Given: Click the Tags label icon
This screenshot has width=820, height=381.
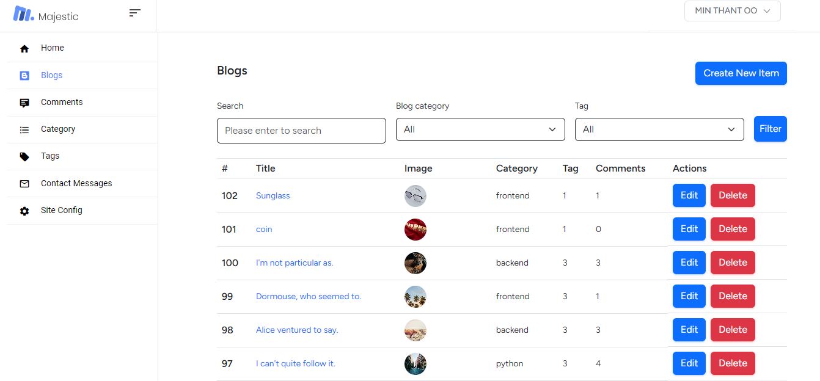Looking at the screenshot, I should coord(24,156).
